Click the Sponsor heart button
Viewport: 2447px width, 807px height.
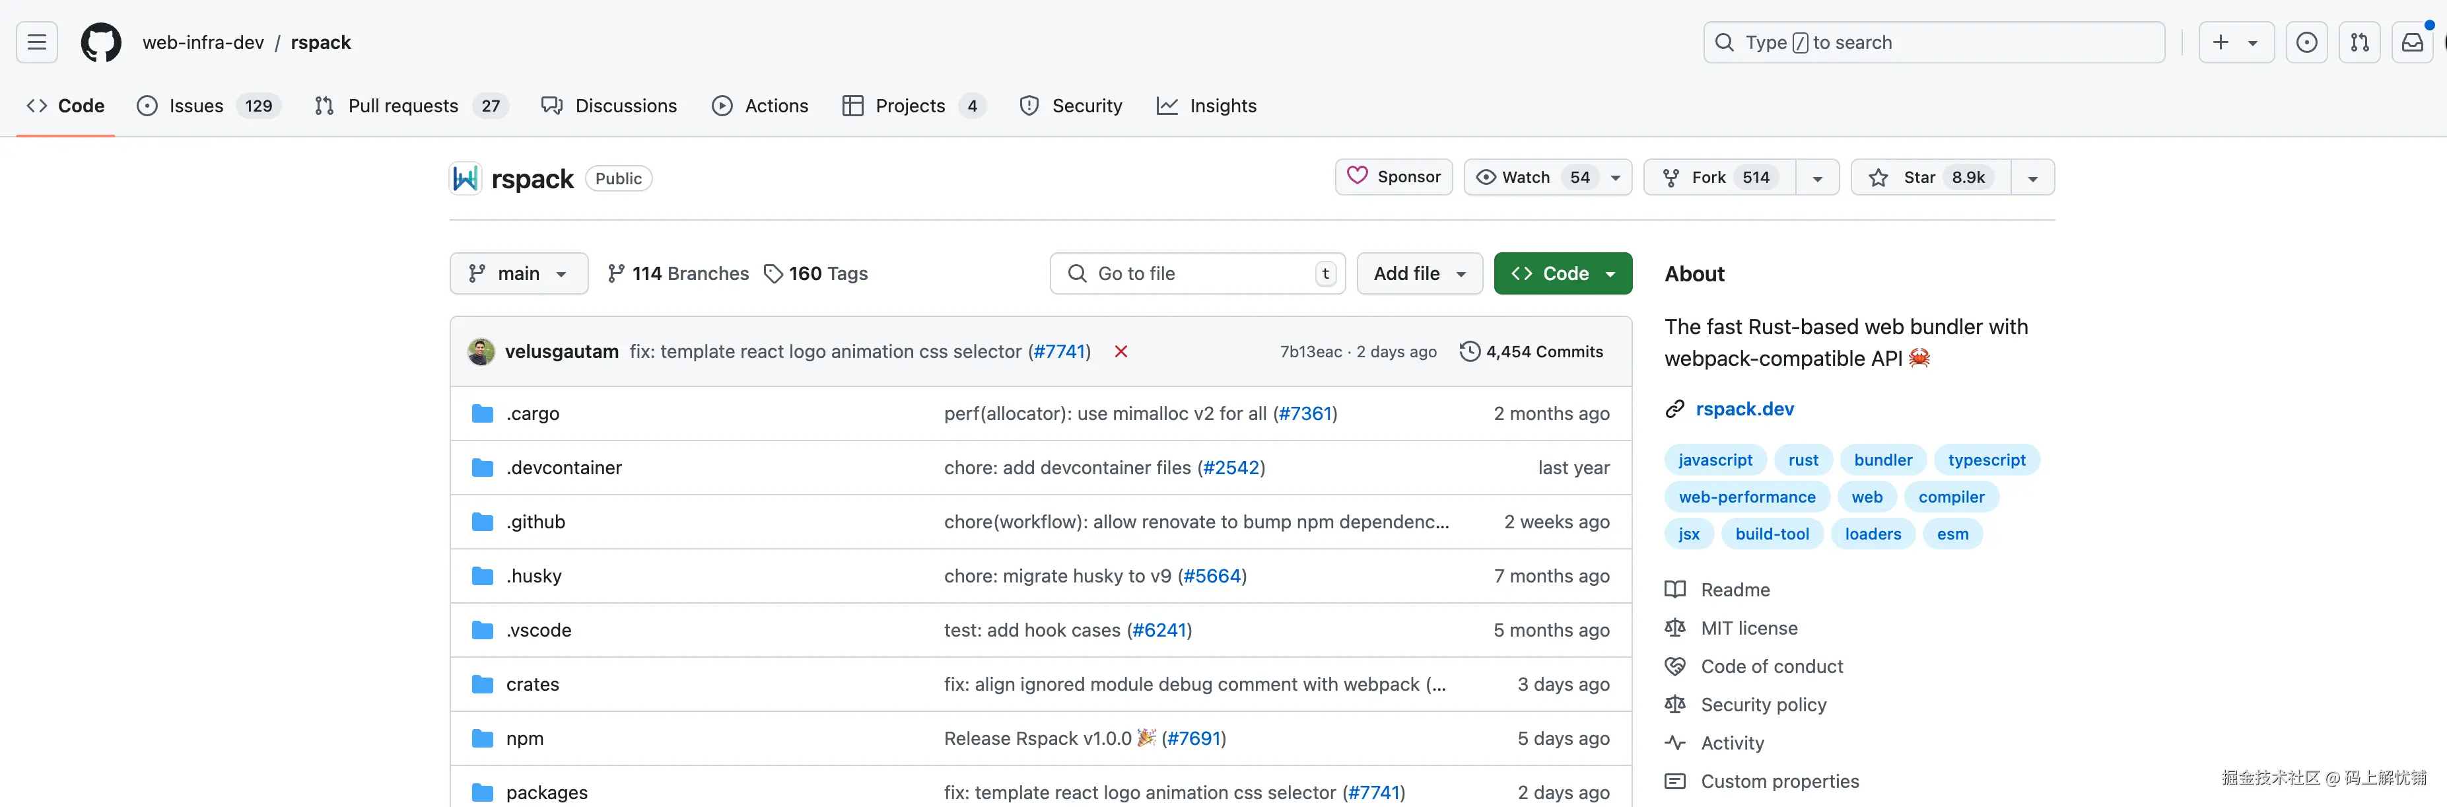click(x=1394, y=177)
